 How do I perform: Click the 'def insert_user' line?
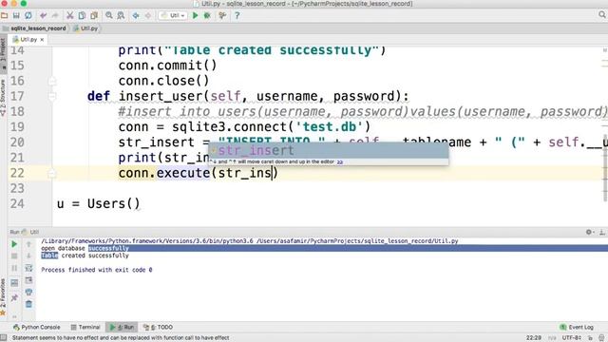(x=248, y=96)
